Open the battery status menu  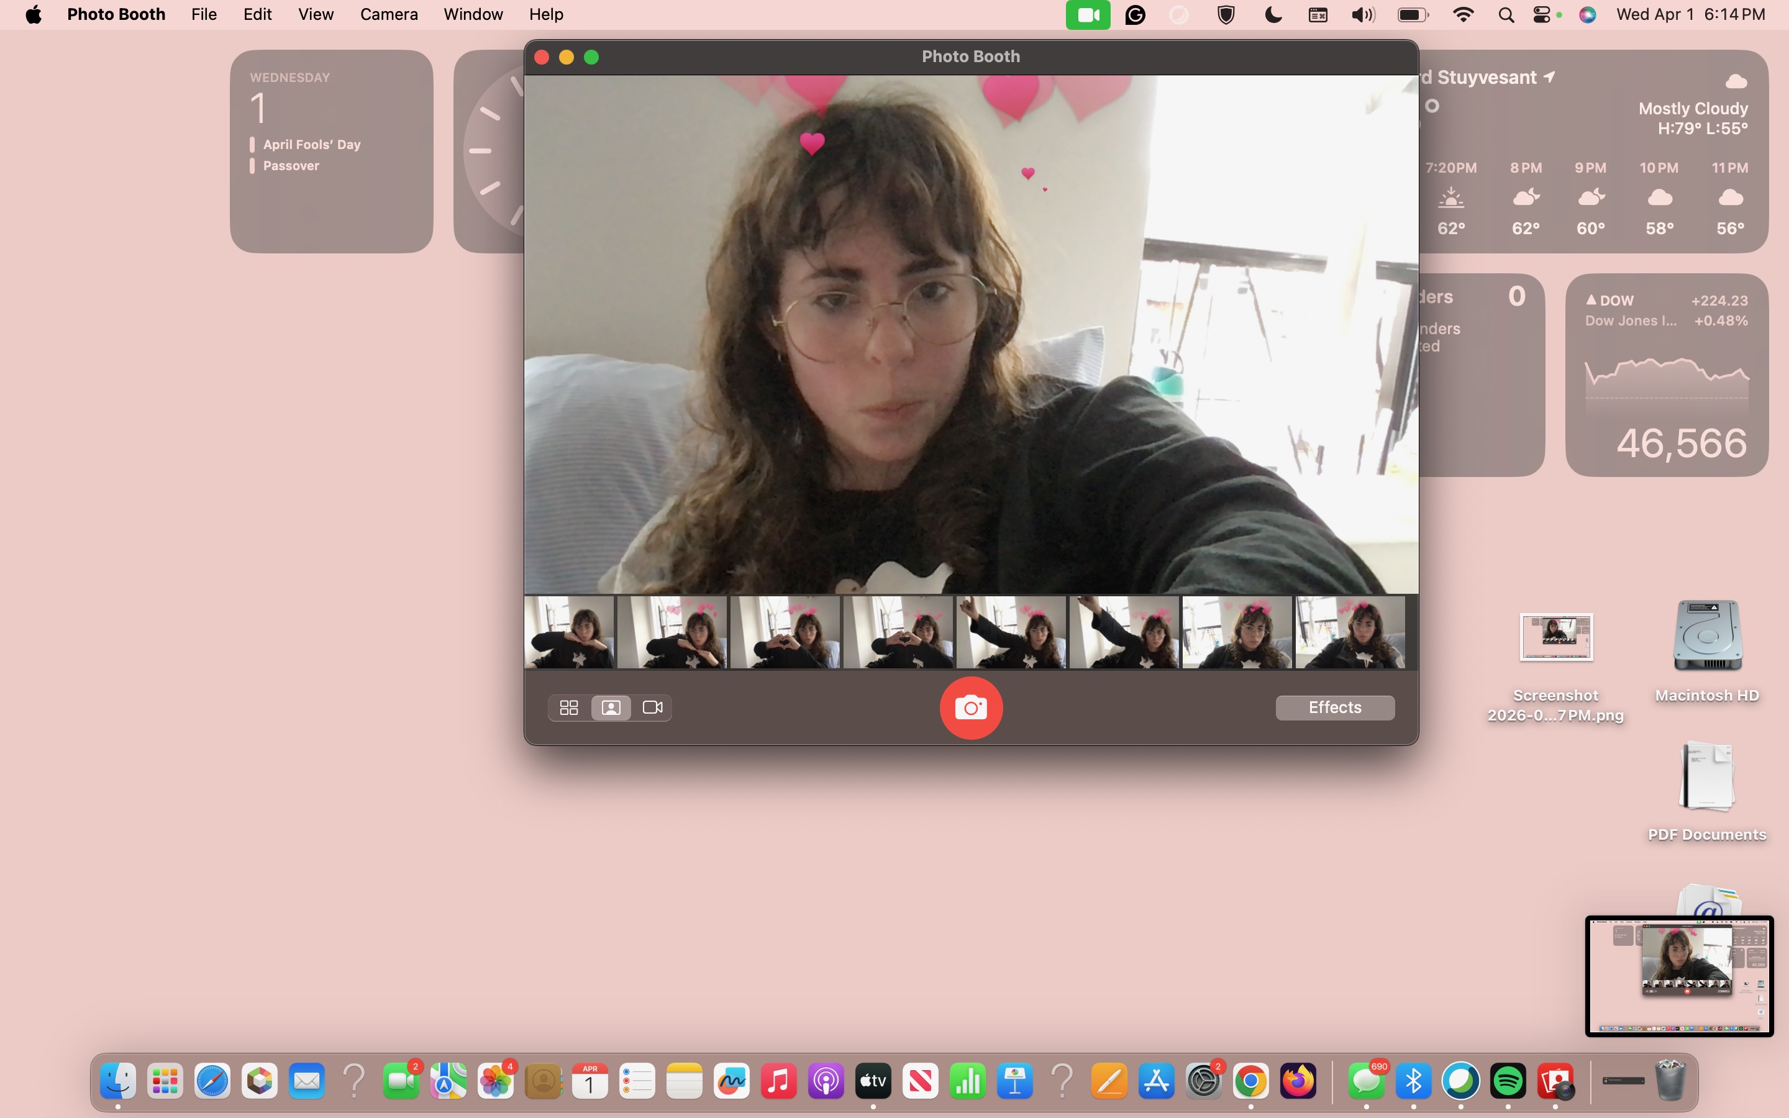1411,14
